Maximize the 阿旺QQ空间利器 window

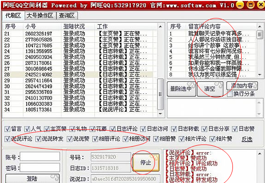point(250,5)
